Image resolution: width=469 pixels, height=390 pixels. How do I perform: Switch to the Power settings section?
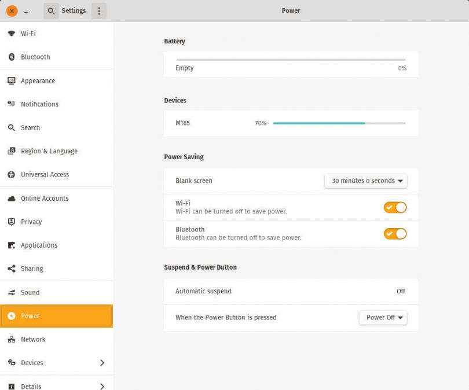56,316
